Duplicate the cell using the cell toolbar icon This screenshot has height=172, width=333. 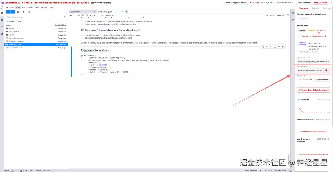tap(263, 47)
